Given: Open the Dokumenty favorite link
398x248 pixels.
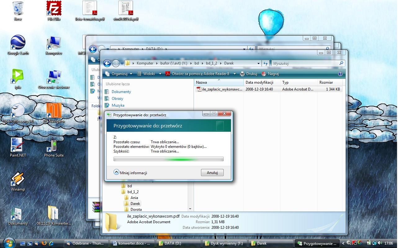Looking at the screenshot, I should click(x=121, y=92).
